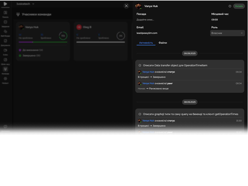The height and width of the screenshot is (186, 248).
Task: Click the Онлайн status badge
Action: [x=239, y=6]
